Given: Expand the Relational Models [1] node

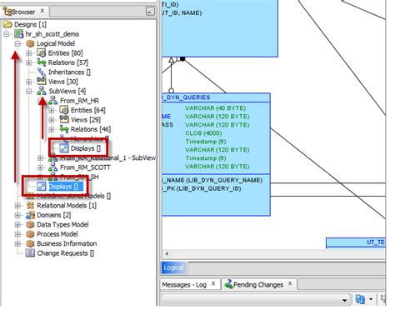Looking at the screenshot, I should 17,206.
